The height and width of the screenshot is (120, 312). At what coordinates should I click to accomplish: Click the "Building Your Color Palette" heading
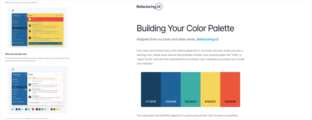click(x=185, y=28)
